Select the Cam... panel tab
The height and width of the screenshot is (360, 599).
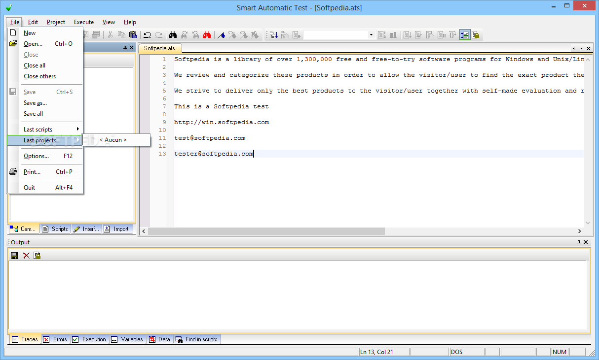point(24,229)
